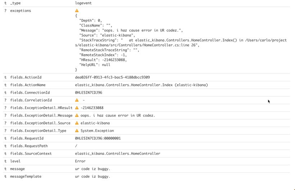Click the logevent value of _type
Screen dimensions: 295x190
click(x=83, y=3)
